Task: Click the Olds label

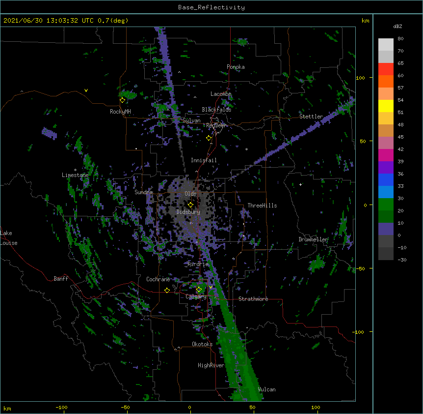Action: [190, 194]
